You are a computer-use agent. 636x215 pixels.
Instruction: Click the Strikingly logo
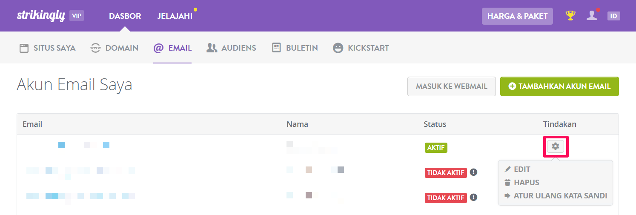coord(41,16)
